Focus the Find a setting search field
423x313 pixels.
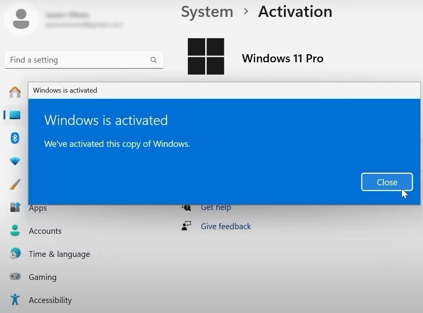[x=77, y=60]
